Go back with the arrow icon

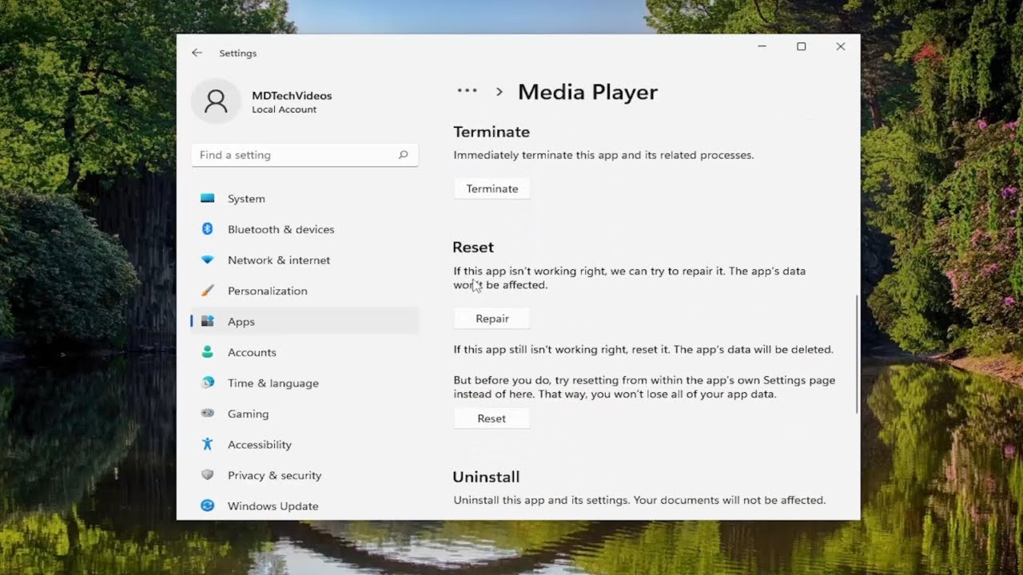coord(197,53)
